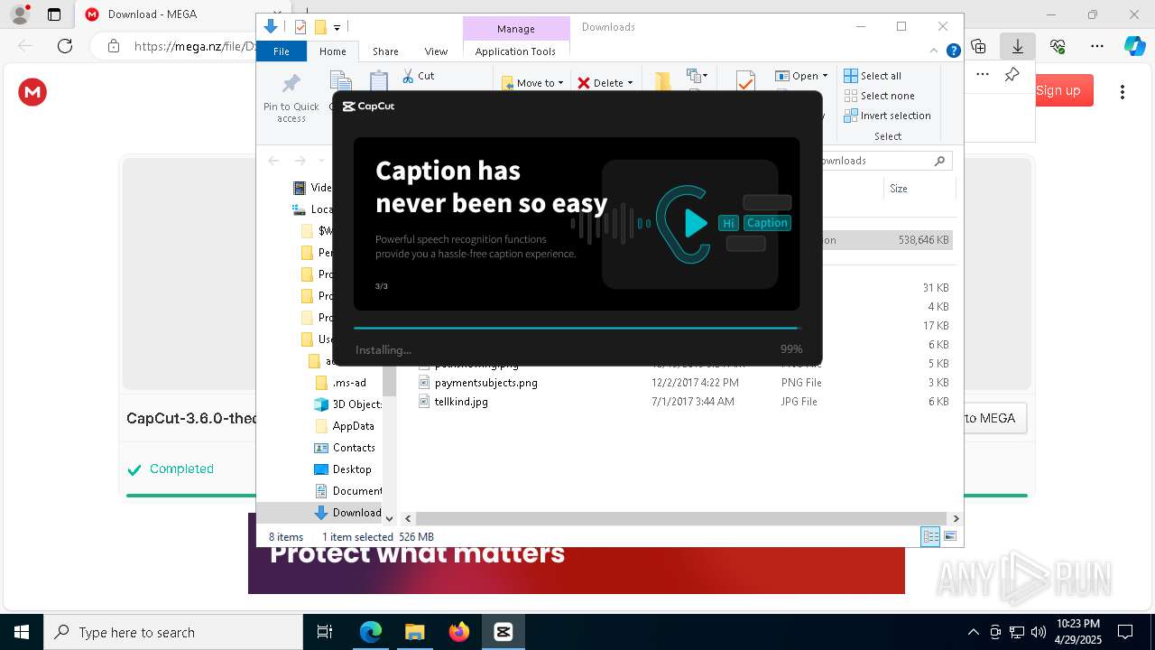This screenshot has width=1155, height=650.
Task: Click Invert selection in Explorer ribbon
Action: click(887, 116)
